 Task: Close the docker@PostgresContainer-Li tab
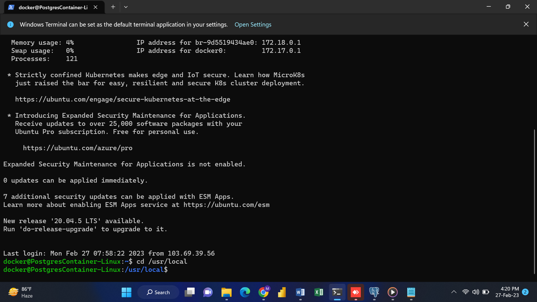(x=96, y=7)
